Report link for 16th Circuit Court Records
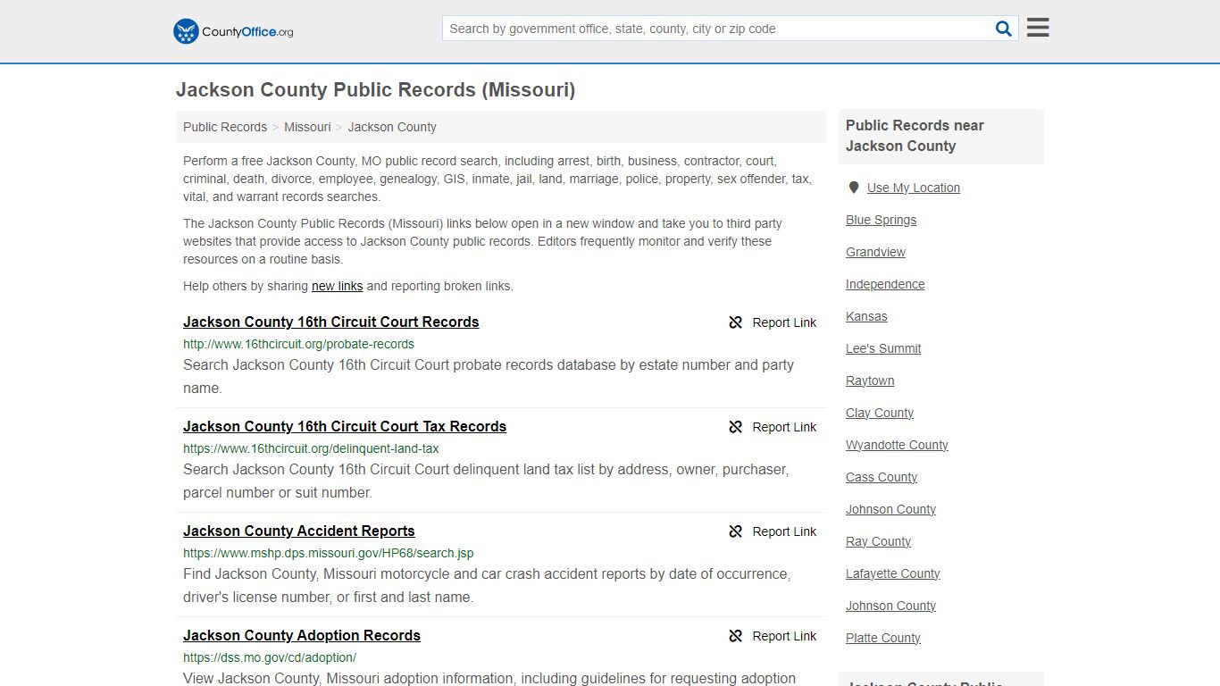 click(784, 322)
